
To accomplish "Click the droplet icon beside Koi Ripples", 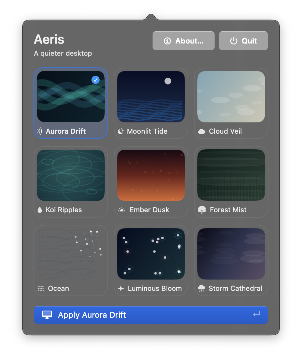I will pyautogui.click(x=40, y=210).
